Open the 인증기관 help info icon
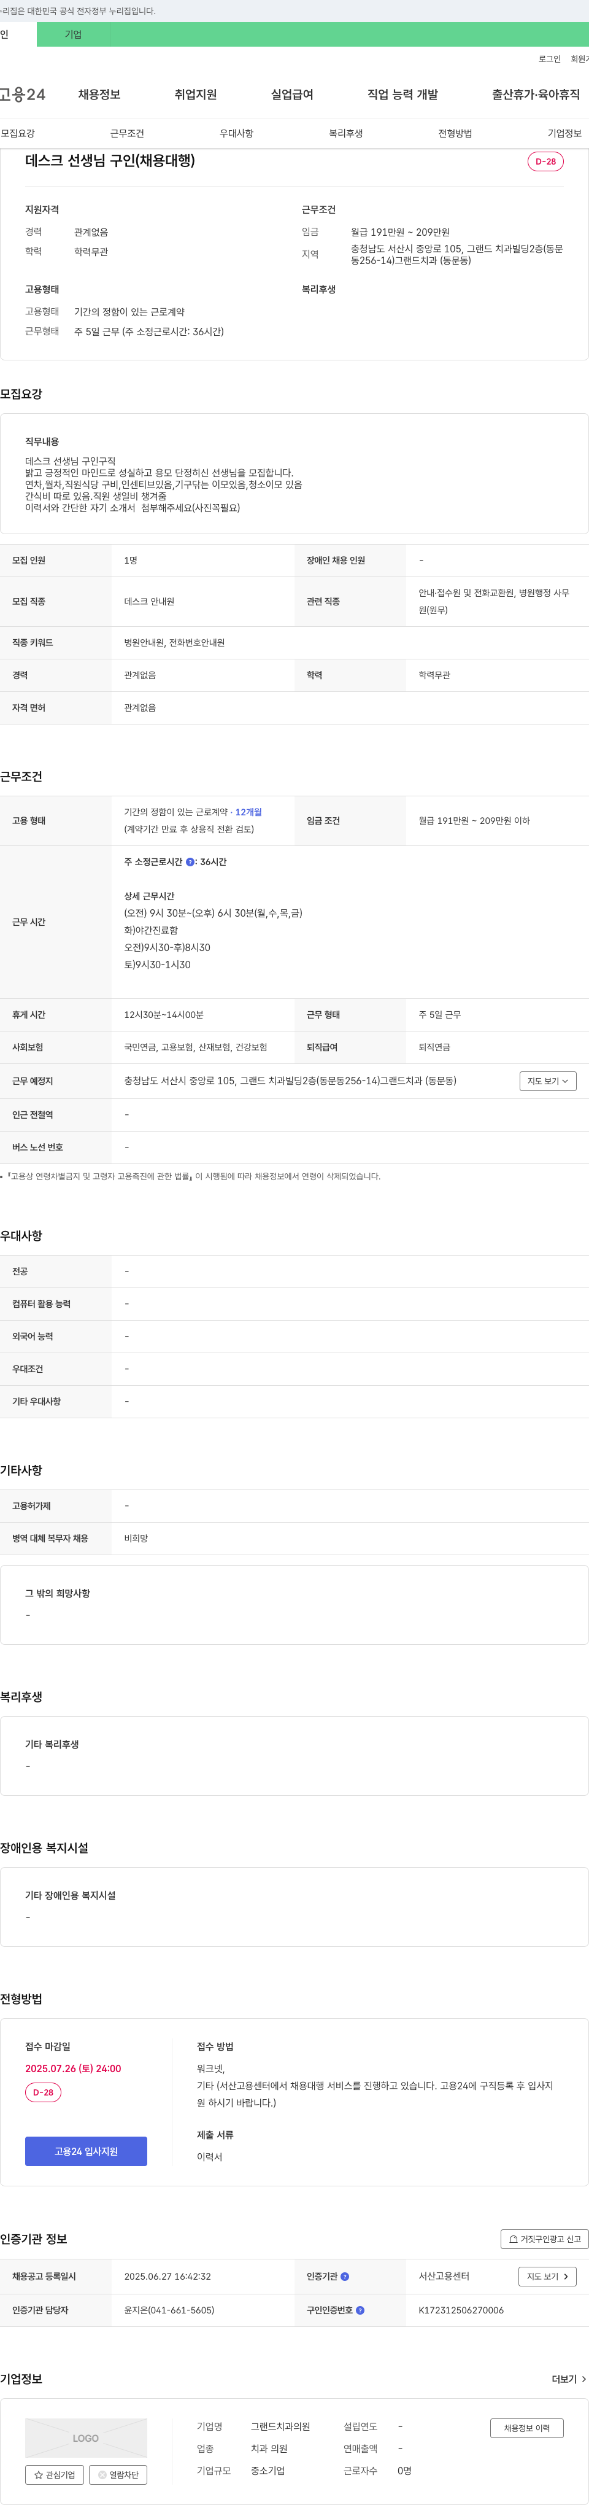Viewport: 589px width, 2505px height. point(345,2277)
